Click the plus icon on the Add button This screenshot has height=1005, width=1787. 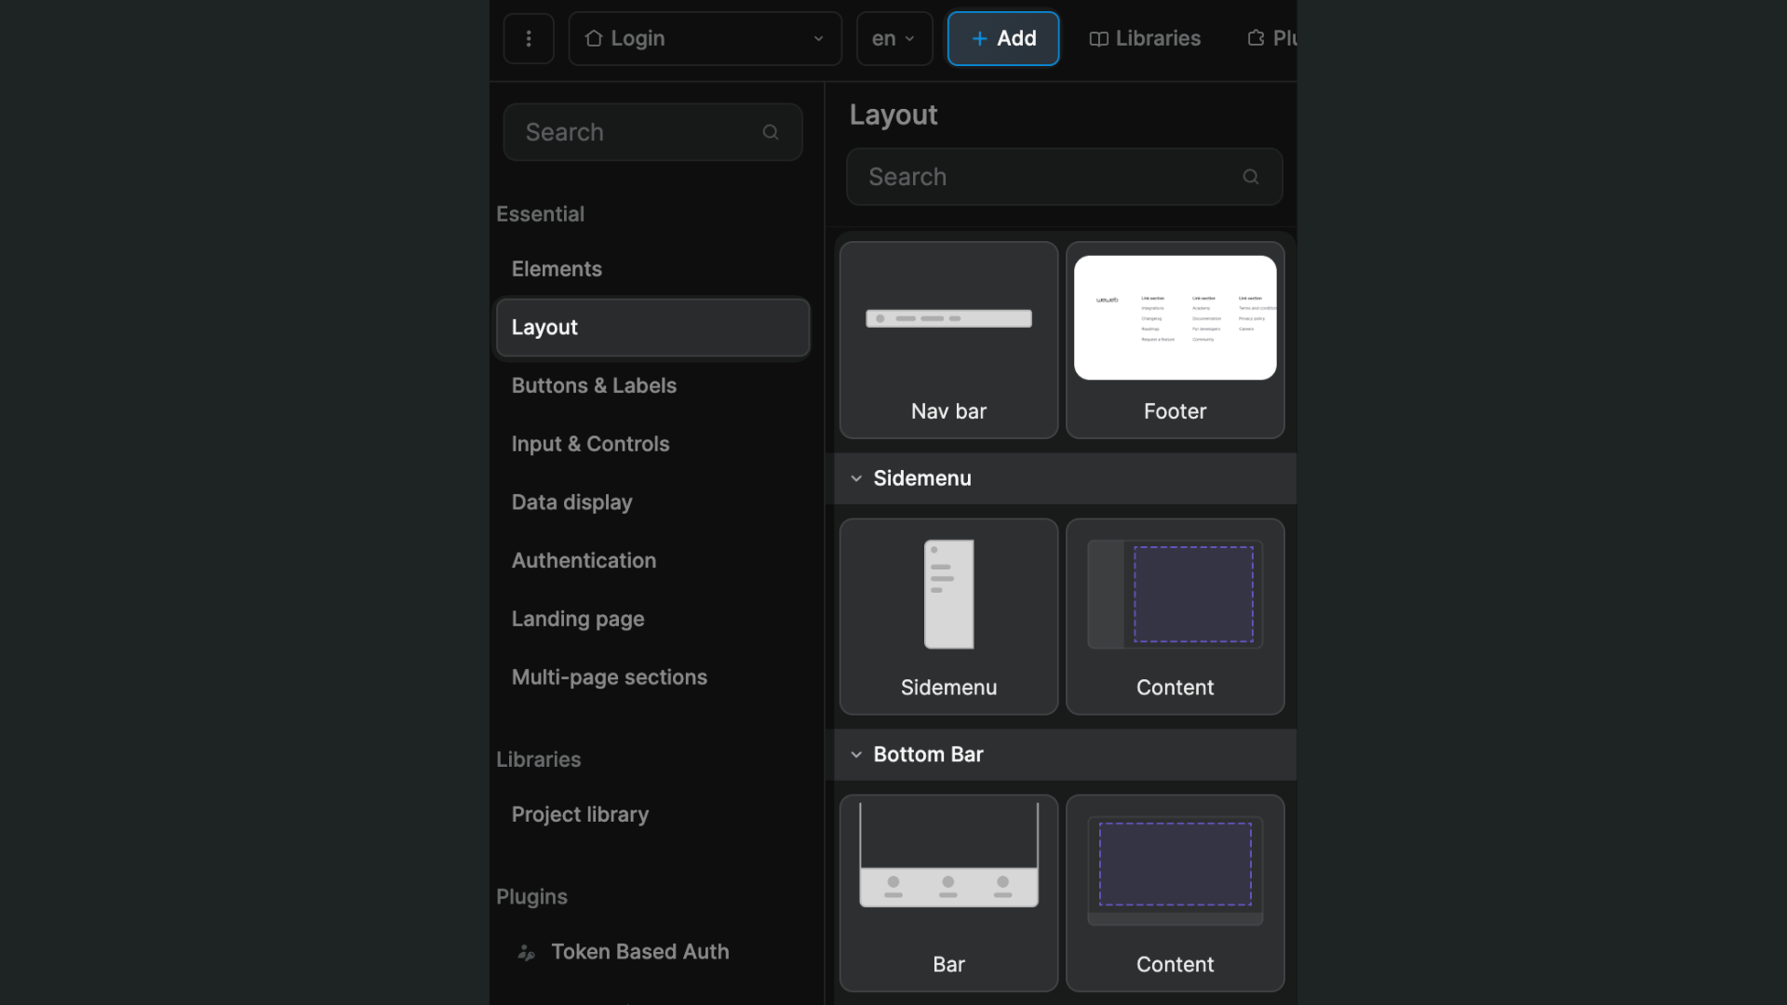coord(978,38)
